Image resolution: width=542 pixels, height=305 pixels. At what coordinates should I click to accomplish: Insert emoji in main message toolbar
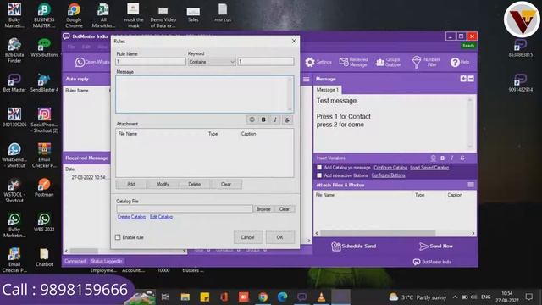click(433, 158)
